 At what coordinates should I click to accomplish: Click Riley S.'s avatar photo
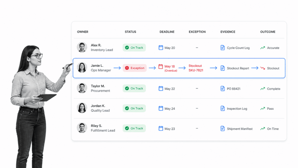[x=82, y=128]
